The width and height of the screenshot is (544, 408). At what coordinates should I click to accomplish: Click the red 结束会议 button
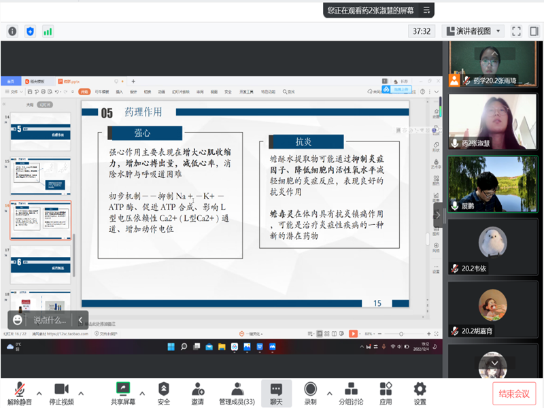point(514,394)
